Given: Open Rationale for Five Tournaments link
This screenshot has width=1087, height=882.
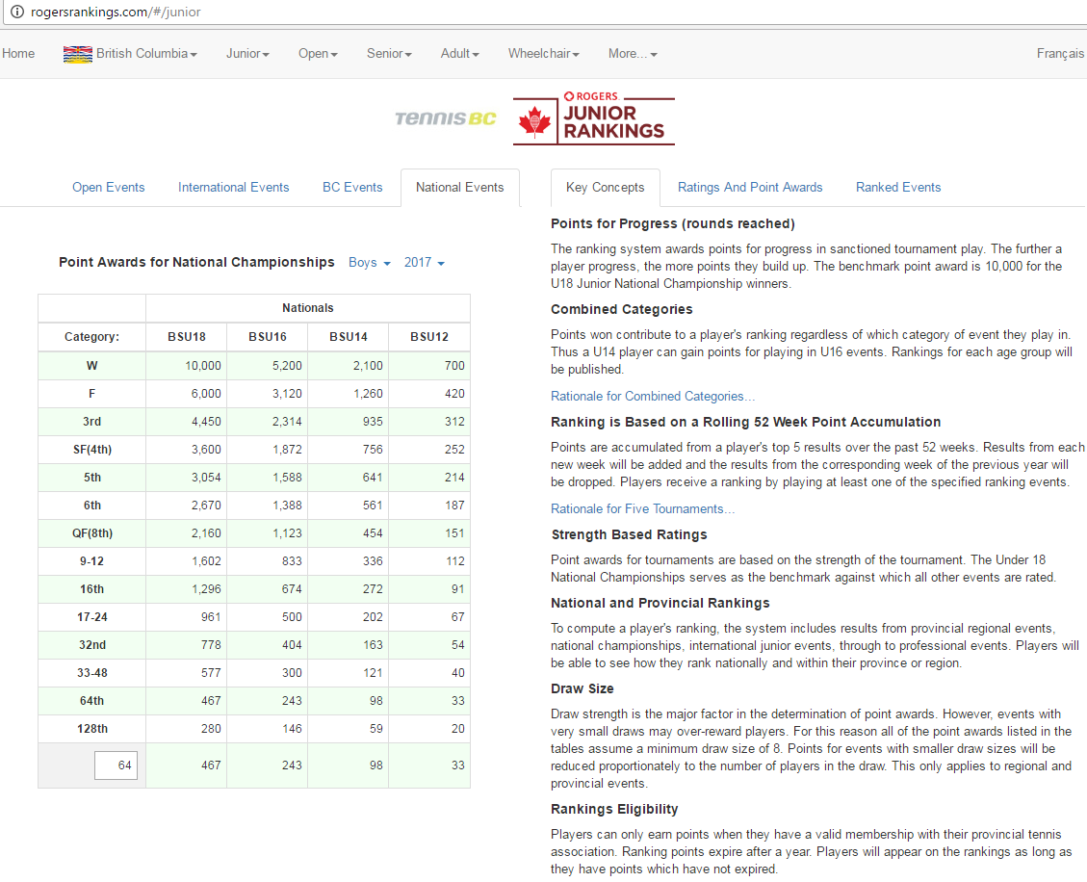Looking at the screenshot, I should 642,509.
